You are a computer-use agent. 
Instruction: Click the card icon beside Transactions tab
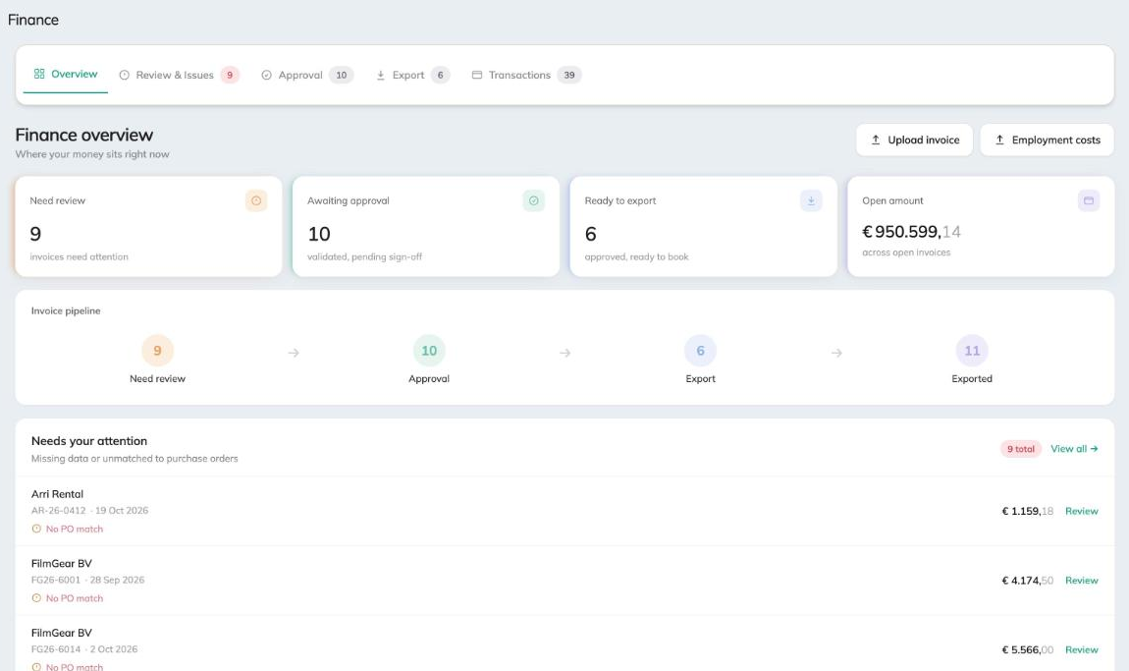pyautogui.click(x=477, y=75)
